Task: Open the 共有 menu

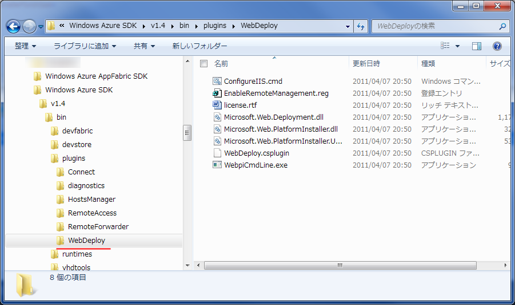Action: point(144,46)
